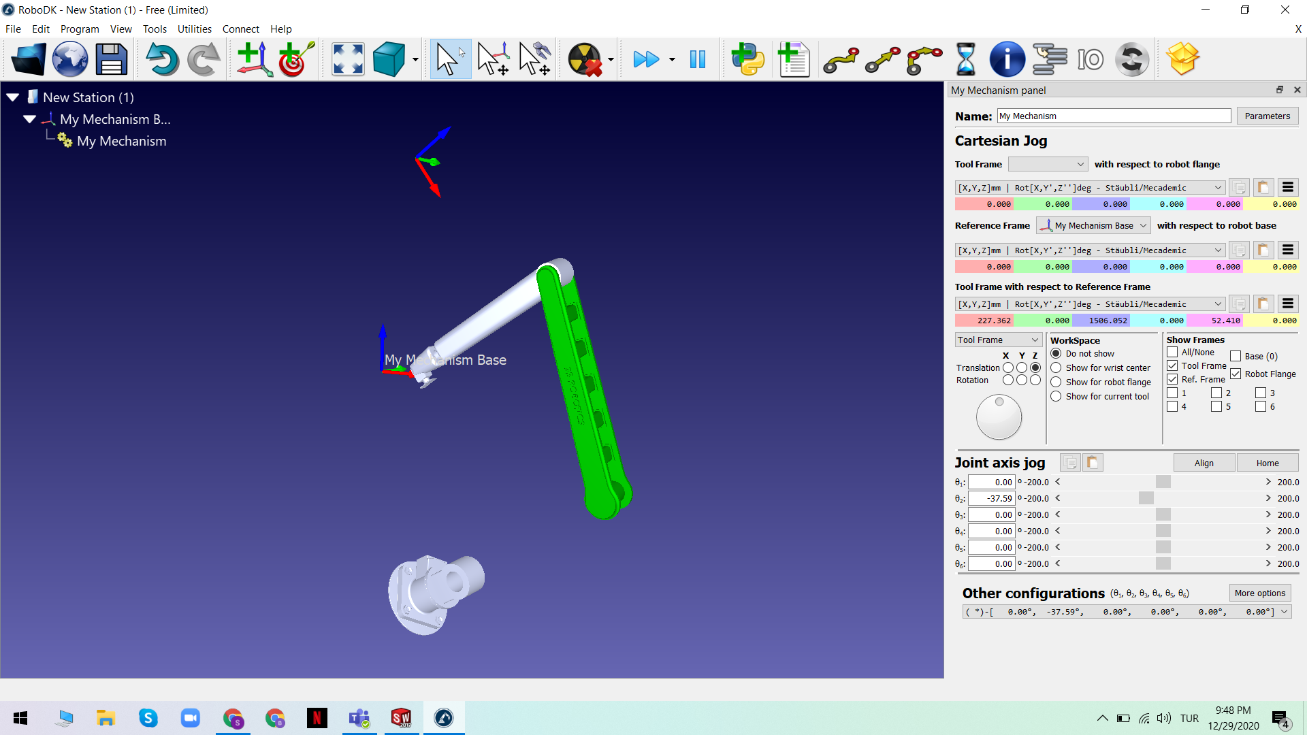Open the Reference Frame My Mechanism Base dropdown

coord(1093,225)
